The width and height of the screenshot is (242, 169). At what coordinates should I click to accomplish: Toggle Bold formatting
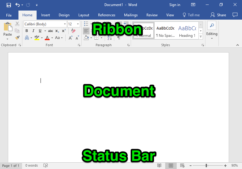tap(27, 31)
